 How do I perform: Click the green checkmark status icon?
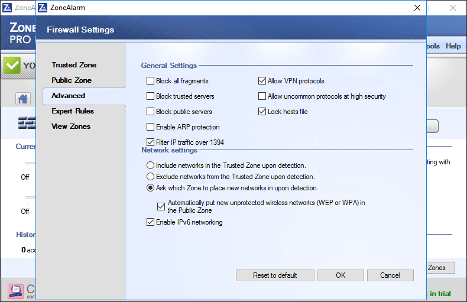coord(12,66)
